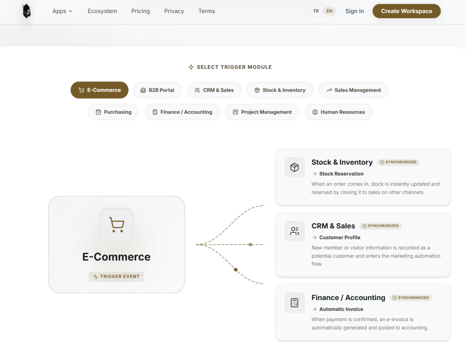Click the Synchronized badge next to Finance / Accounting
The width and height of the screenshot is (465, 349).
(x=411, y=298)
